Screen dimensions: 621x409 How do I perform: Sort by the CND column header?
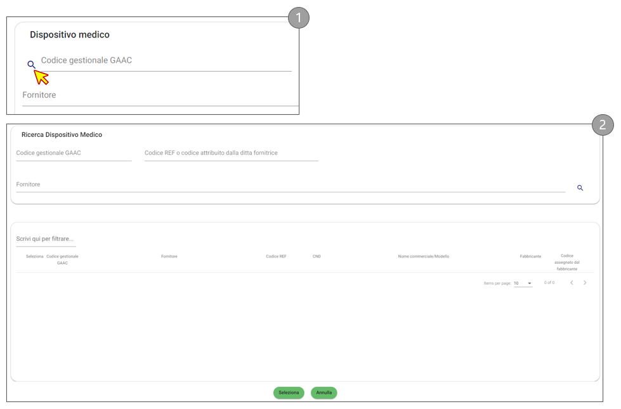(x=317, y=256)
